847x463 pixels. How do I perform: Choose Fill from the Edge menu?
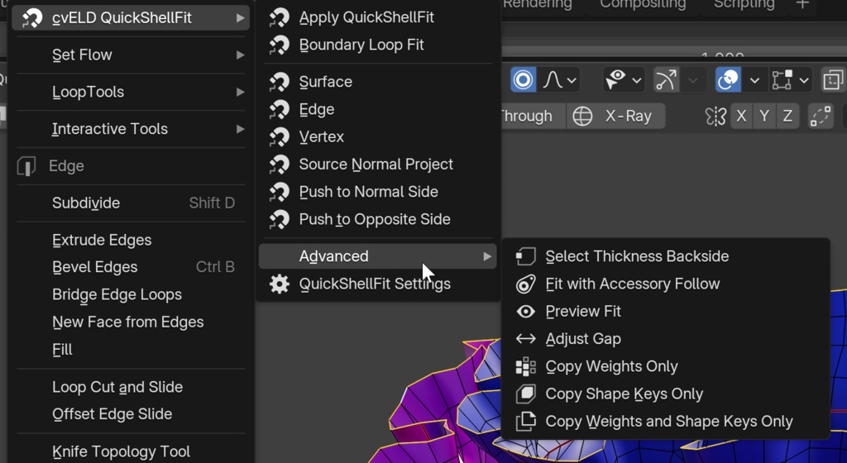point(132,350)
